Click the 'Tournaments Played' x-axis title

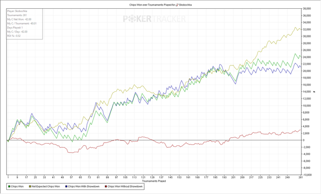pyautogui.click(x=154, y=181)
